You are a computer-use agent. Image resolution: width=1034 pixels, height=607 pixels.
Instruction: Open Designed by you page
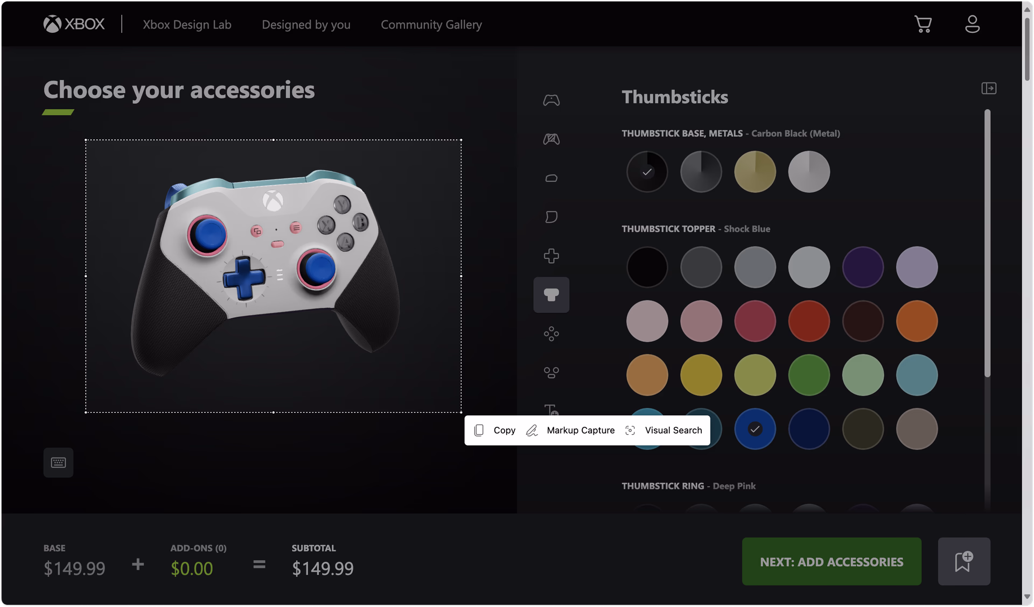tap(306, 25)
